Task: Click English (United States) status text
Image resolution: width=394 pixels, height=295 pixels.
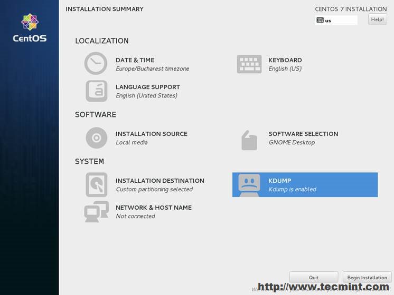Action: (146, 95)
